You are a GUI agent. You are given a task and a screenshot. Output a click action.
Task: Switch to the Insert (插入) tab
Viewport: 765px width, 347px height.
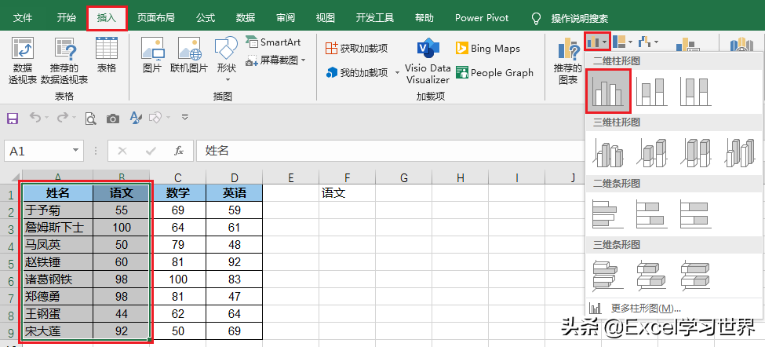107,18
